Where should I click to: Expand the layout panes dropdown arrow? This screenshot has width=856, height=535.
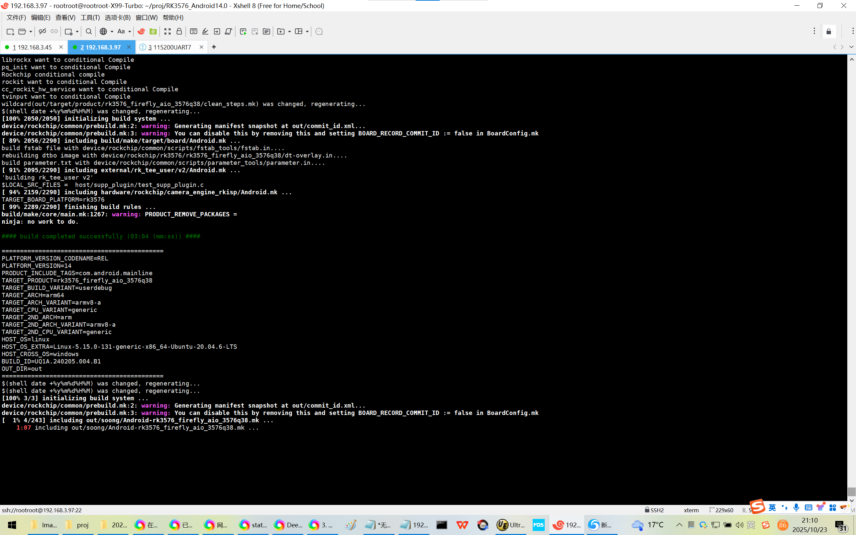pos(307,31)
